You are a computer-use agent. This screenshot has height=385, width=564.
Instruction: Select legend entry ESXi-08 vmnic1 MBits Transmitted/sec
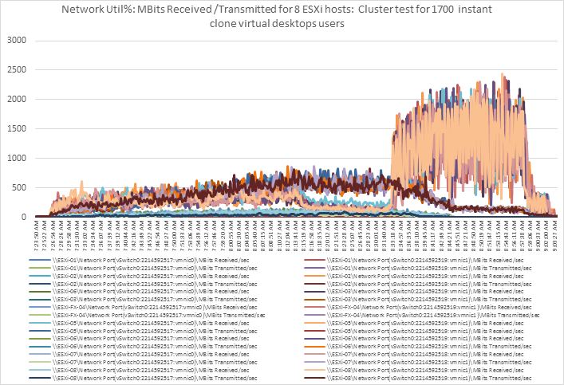pyautogui.click(x=417, y=378)
